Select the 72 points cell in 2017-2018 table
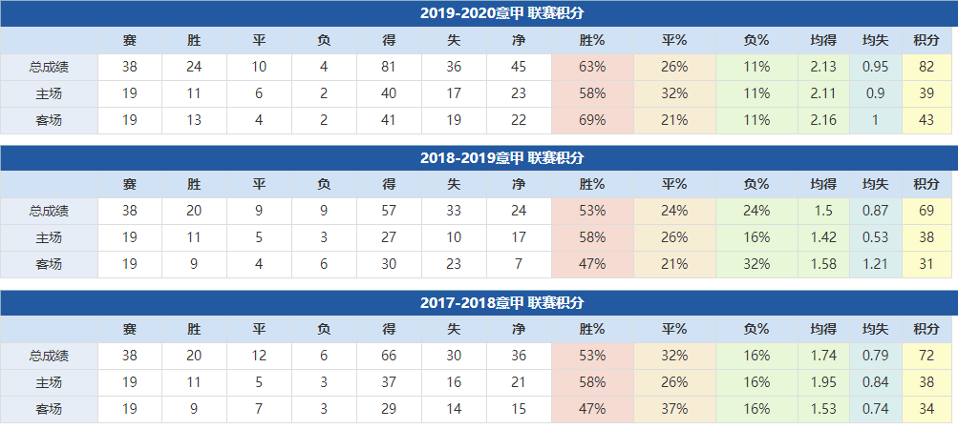The image size is (958, 429). click(x=926, y=356)
